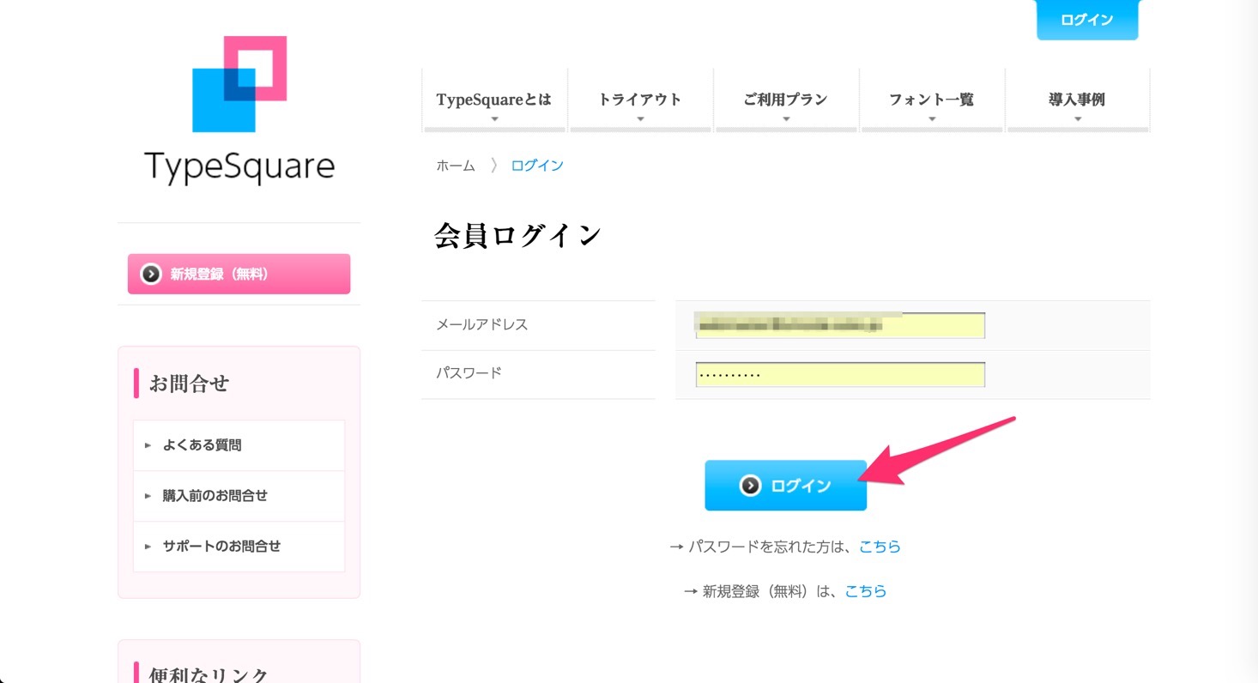
Task: Click the ログイン button at top right
Action: pyautogui.click(x=1087, y=20)
